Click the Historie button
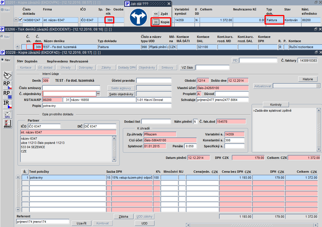 308,79
